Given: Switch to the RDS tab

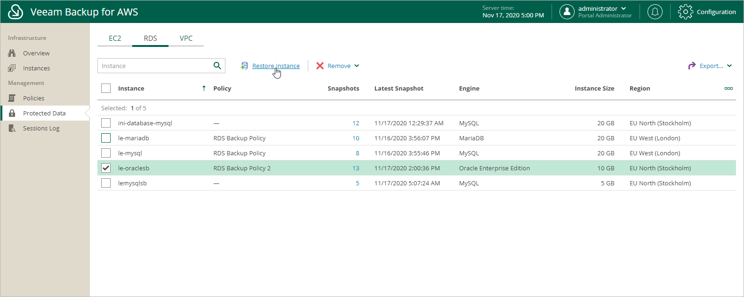Looking at the screenshot, I should pos(151,38).
